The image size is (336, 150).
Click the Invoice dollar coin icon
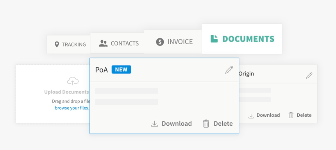160,42
